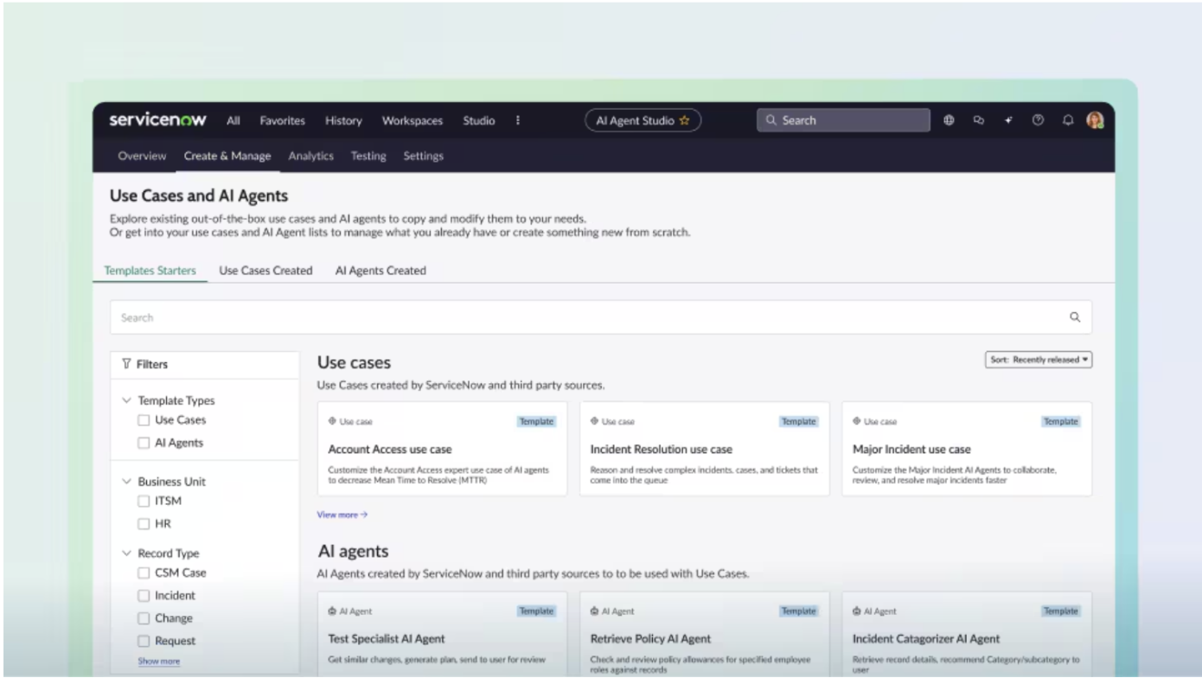Click the View more link under Use cases
The image size is (1202, 678).
pos(342,515)
